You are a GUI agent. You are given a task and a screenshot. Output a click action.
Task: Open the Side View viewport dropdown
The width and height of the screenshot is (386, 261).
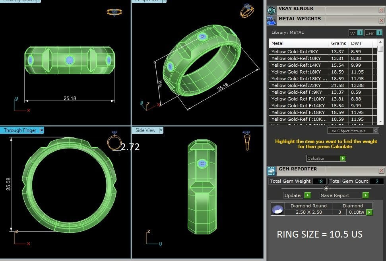tap(161, 130)
